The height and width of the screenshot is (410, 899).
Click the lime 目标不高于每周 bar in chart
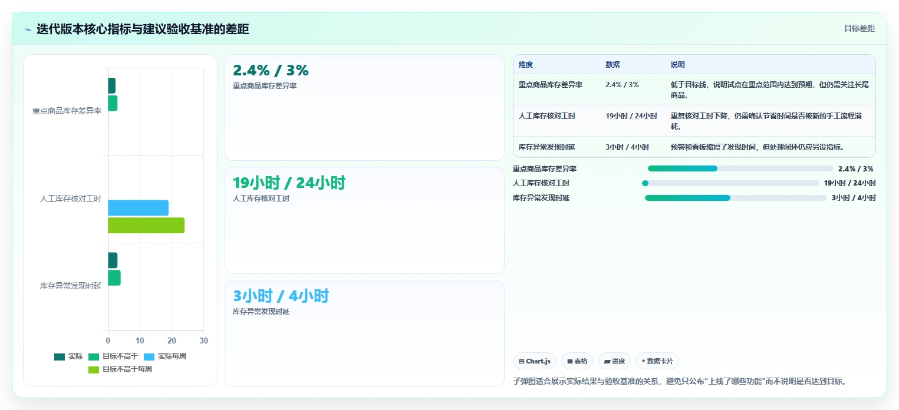click(x=146, y=226)
